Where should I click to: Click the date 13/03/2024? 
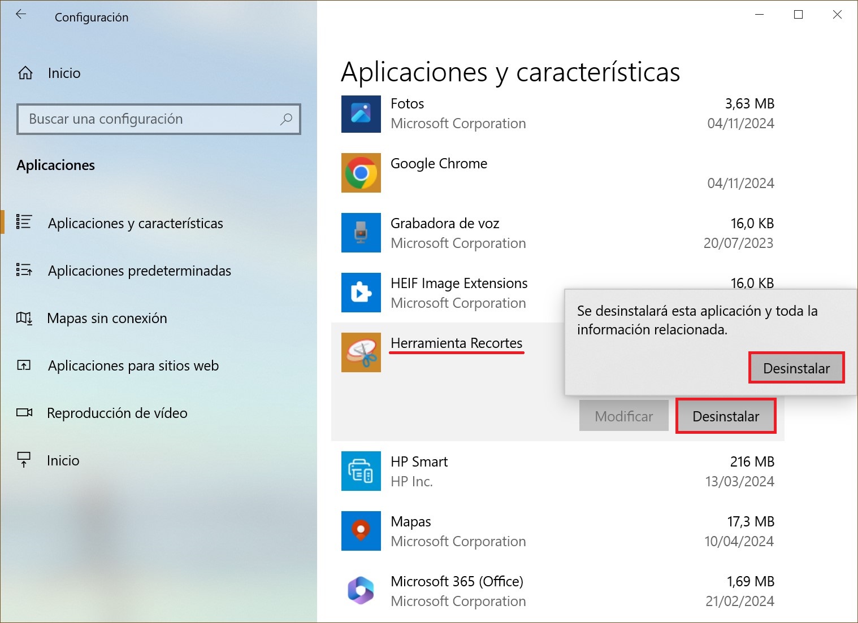pos(739,481)
